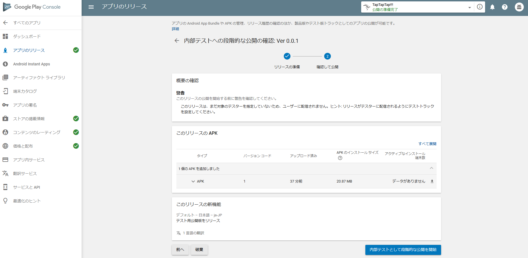Image resolution: width=528 pixels, height=258 pixels.
Task: Click the translation service icon
Action: click(5, 173)
